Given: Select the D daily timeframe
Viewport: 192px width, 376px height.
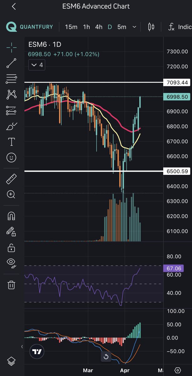Looking at the screenshot, I should coord(110,27).
